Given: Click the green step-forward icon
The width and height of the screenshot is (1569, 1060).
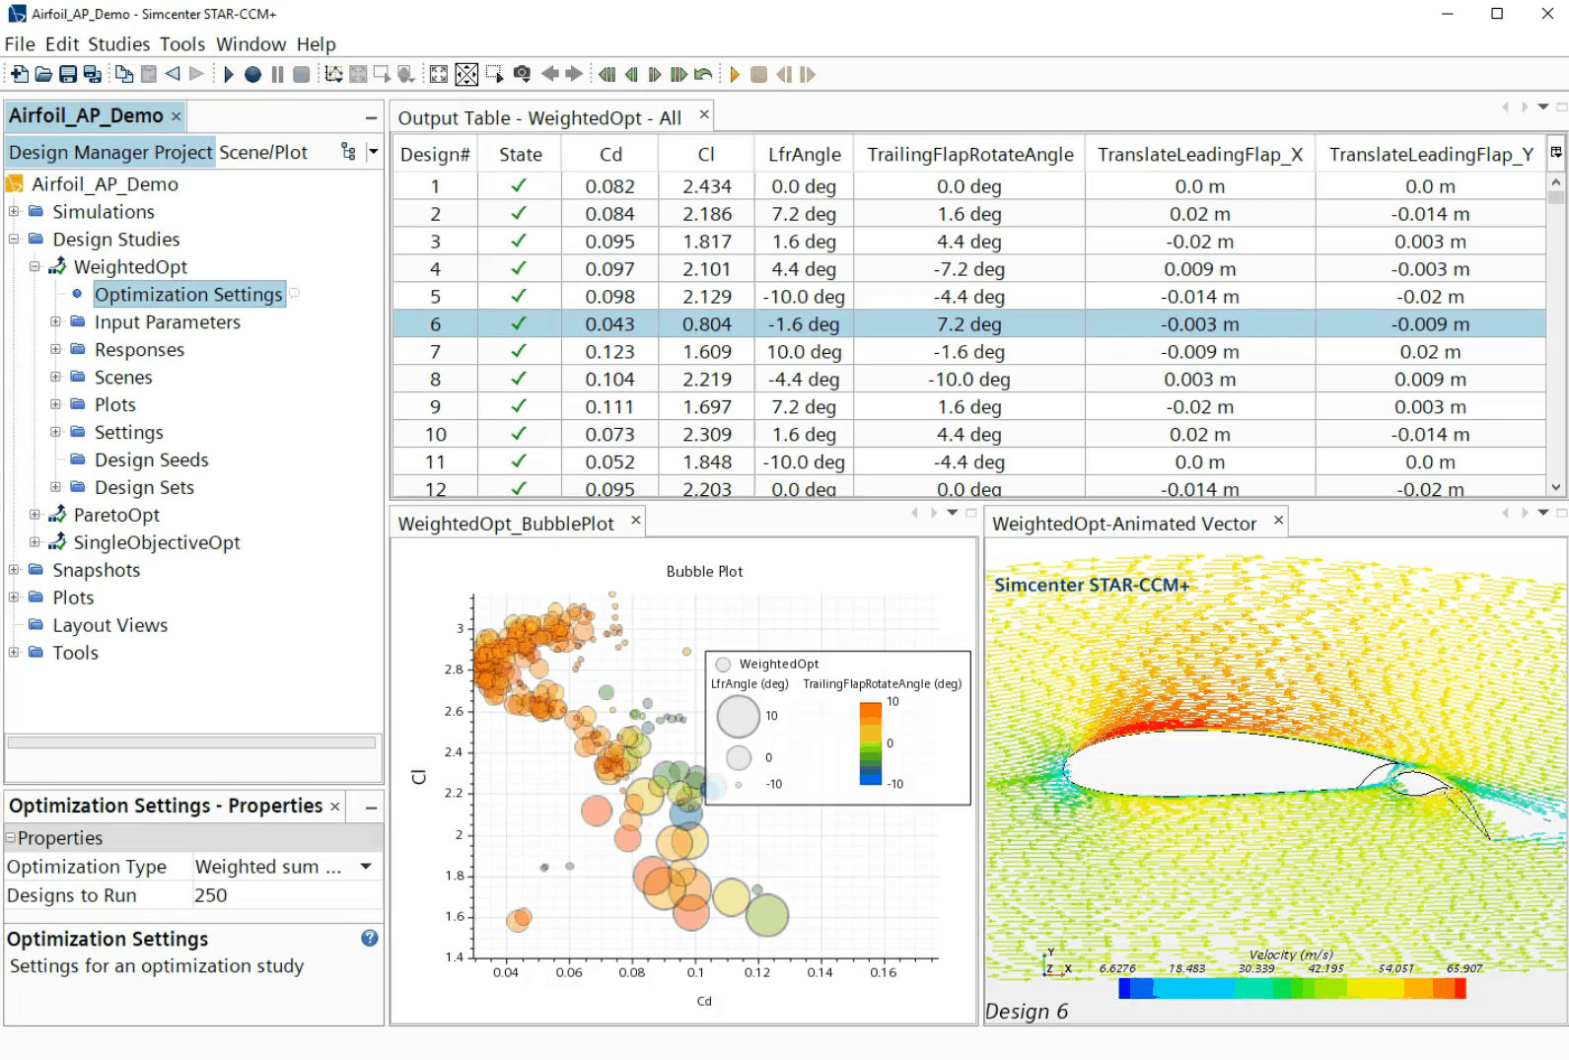Looking at the screenshot, I should tap(654, 74).
